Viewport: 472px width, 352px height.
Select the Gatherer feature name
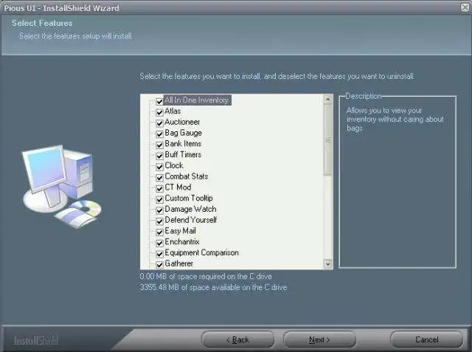coord(178,263)
